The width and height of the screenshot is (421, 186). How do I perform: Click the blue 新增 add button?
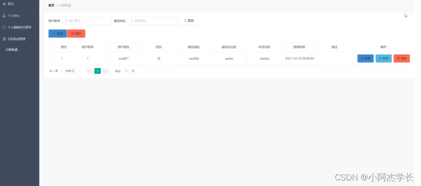[x=58, y=34]
